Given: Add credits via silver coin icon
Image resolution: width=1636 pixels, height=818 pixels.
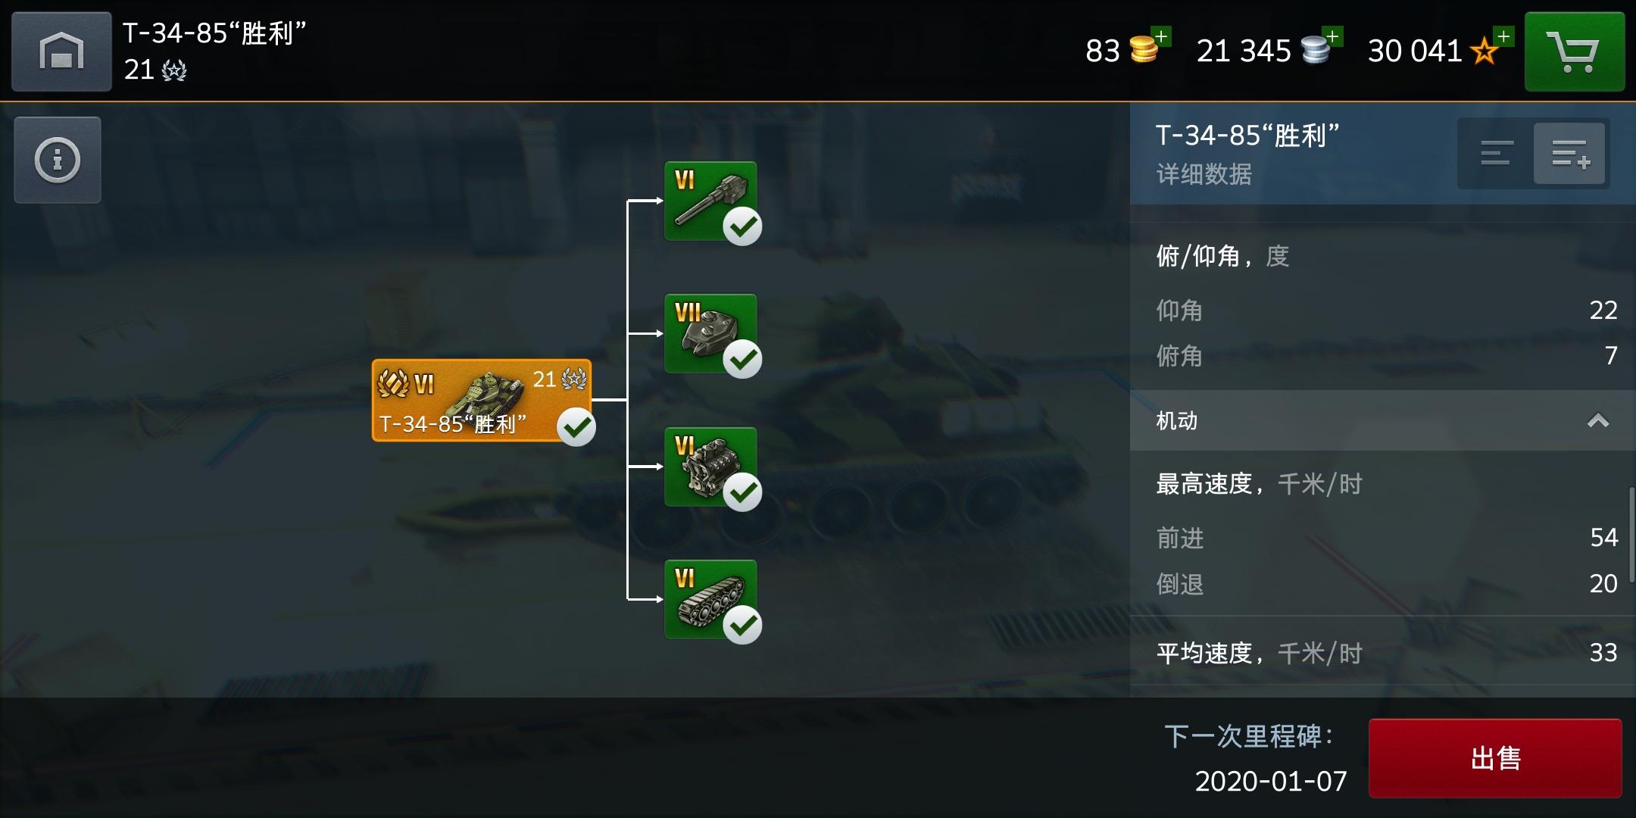Looking at the screenshot, I should pos(1321,47).
